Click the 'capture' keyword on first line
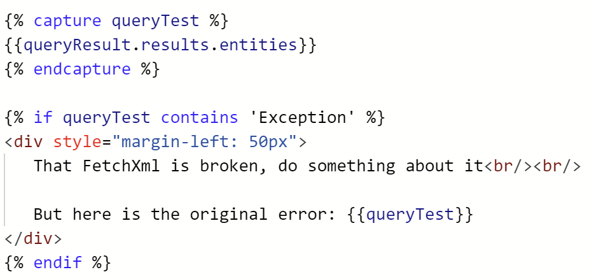The image size is (589, 279). click(67, 21)
